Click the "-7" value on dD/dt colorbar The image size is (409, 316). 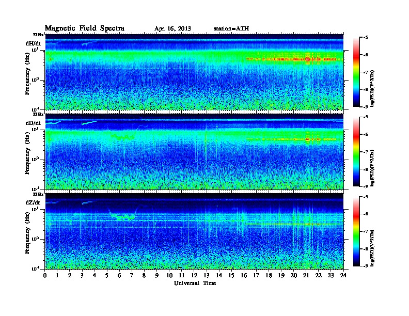[x=366, y=152]
